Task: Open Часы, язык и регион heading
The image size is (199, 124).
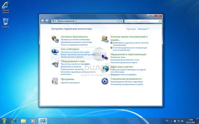Action: pos(122,67)
